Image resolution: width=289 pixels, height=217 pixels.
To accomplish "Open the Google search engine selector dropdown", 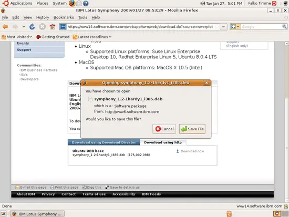I will [x=238, y=27].
